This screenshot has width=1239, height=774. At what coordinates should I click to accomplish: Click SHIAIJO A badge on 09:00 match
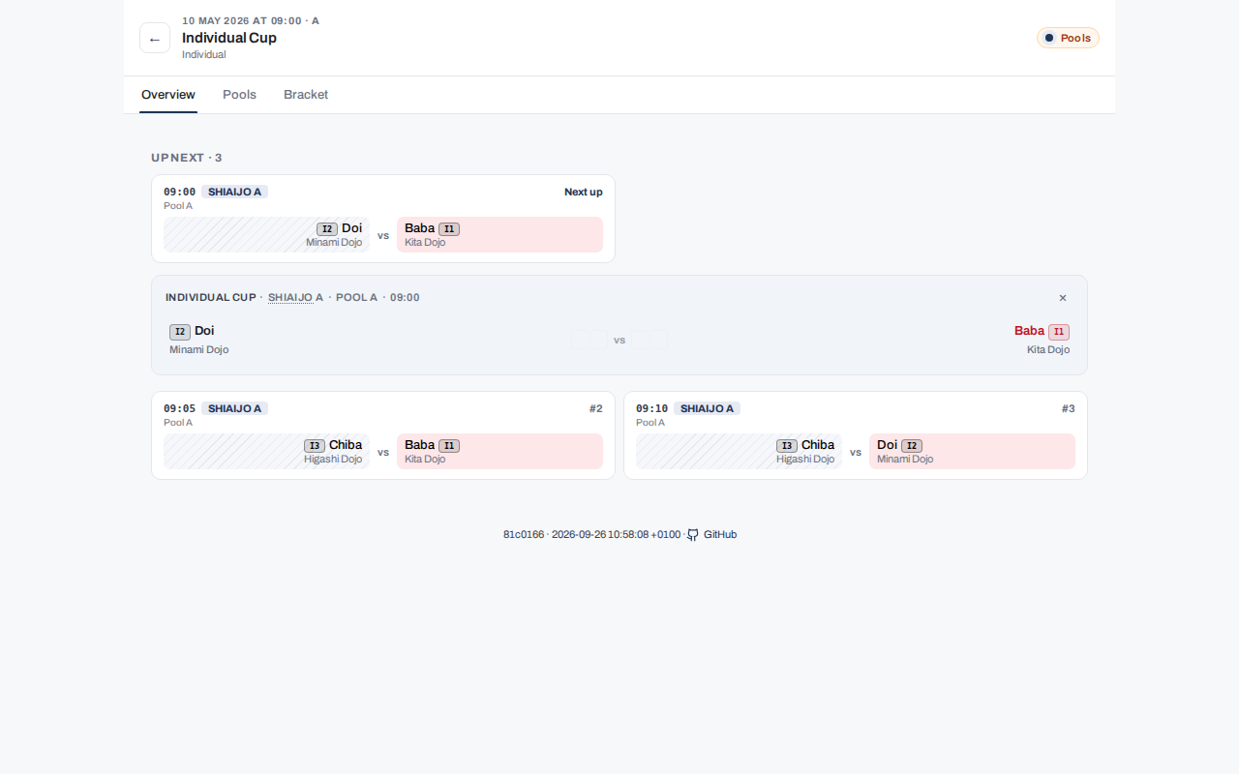point(234,192)
